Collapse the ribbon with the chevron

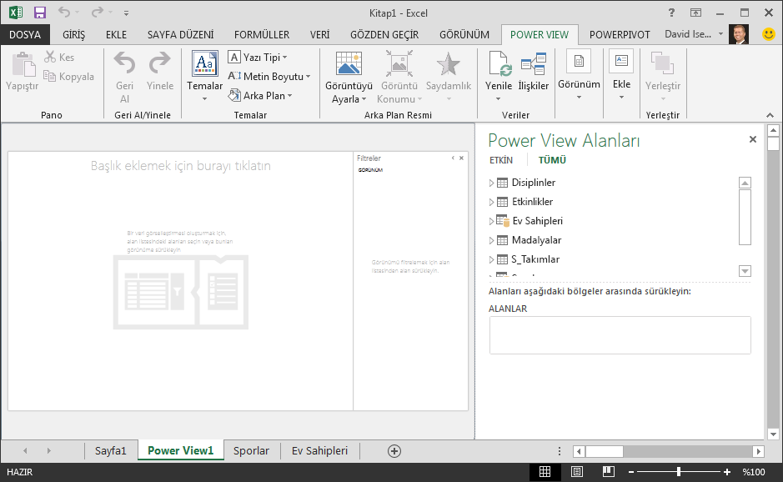click(x=770, y=115)
